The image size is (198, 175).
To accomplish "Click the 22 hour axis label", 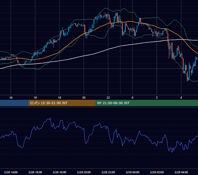I will tap(108, 98).
